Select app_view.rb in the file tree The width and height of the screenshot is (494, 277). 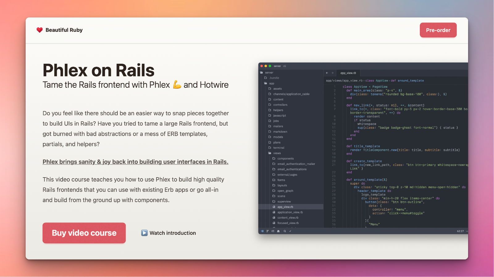point(291,207)
